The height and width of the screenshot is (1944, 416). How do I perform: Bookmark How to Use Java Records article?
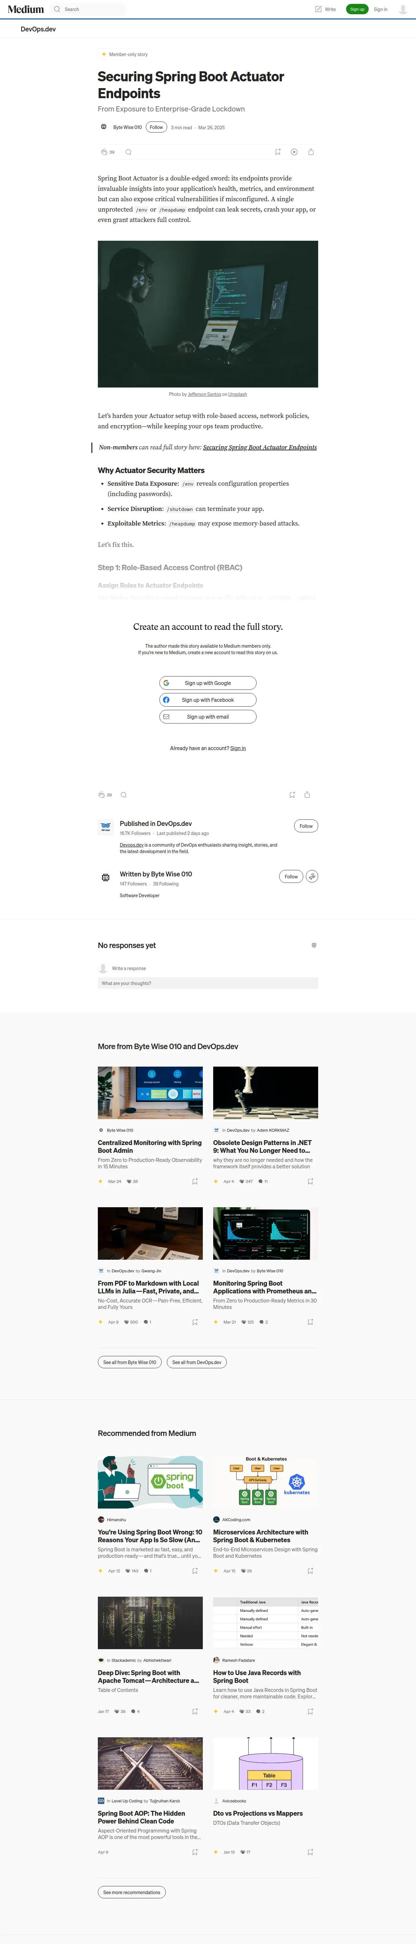point(310,1712)
